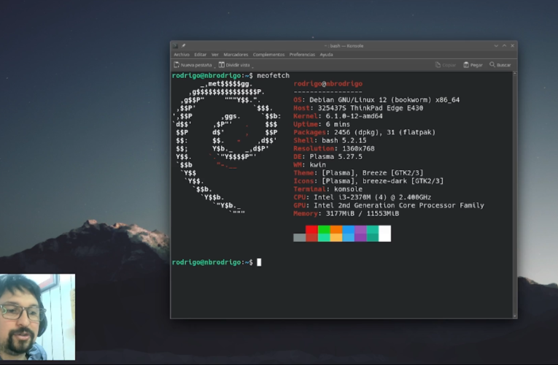The width and height of the screenshot is (558, 365).
Task: Click the white color block in neofetch palette
Action: pos(384,234)
